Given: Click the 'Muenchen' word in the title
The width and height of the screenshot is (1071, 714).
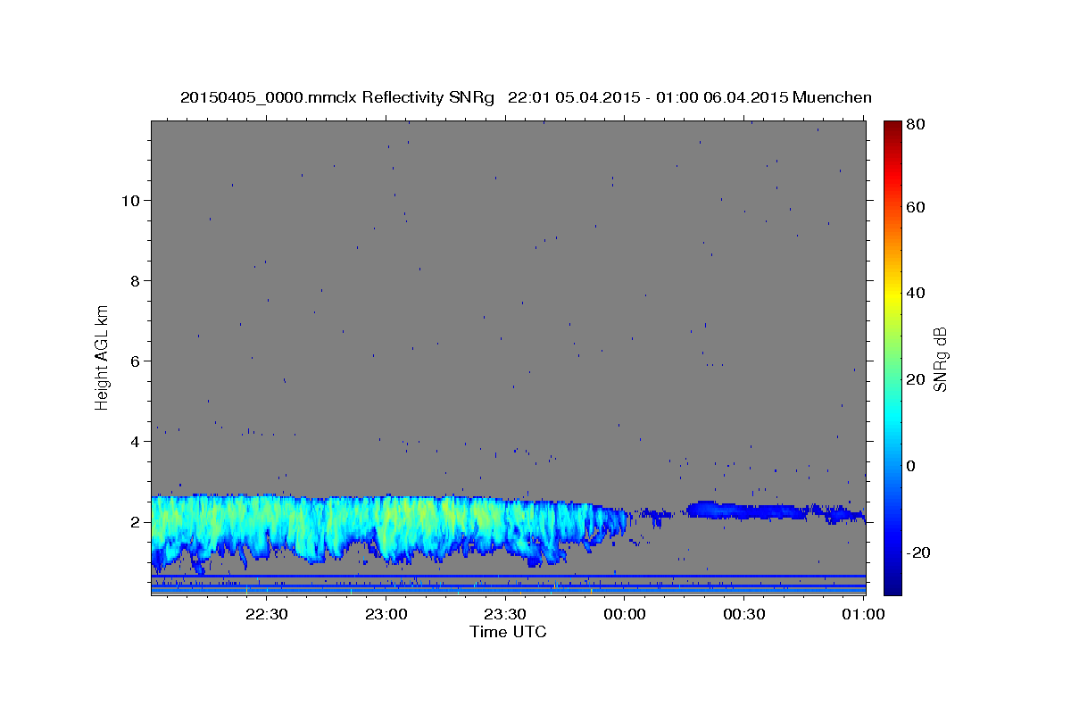Looking at the screenshot, I should pyautogui.click(x=831, y=97).
